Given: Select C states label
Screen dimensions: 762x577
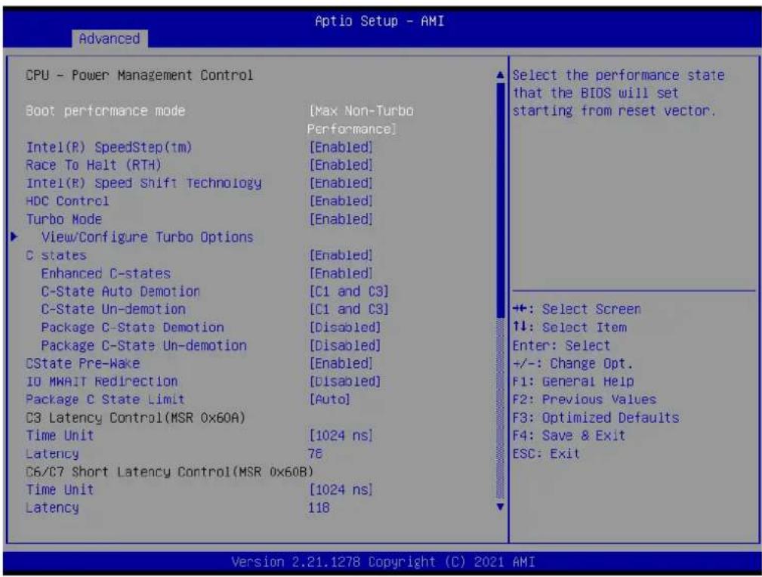Looking at the screenshot, I should tap(56, 255).
